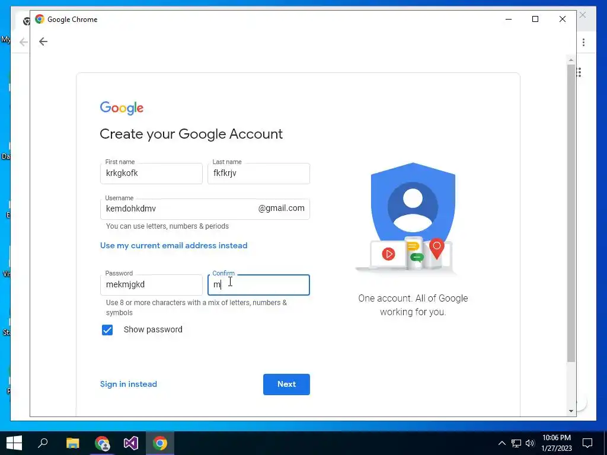
Task: Click scrollbar down arrow in popup window
Action: pos(571,411)
